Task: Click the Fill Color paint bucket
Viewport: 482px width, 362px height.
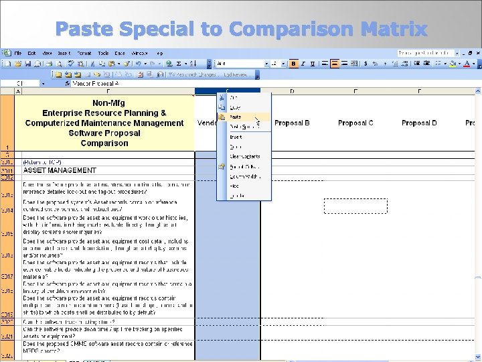Action: coord(453,64)
